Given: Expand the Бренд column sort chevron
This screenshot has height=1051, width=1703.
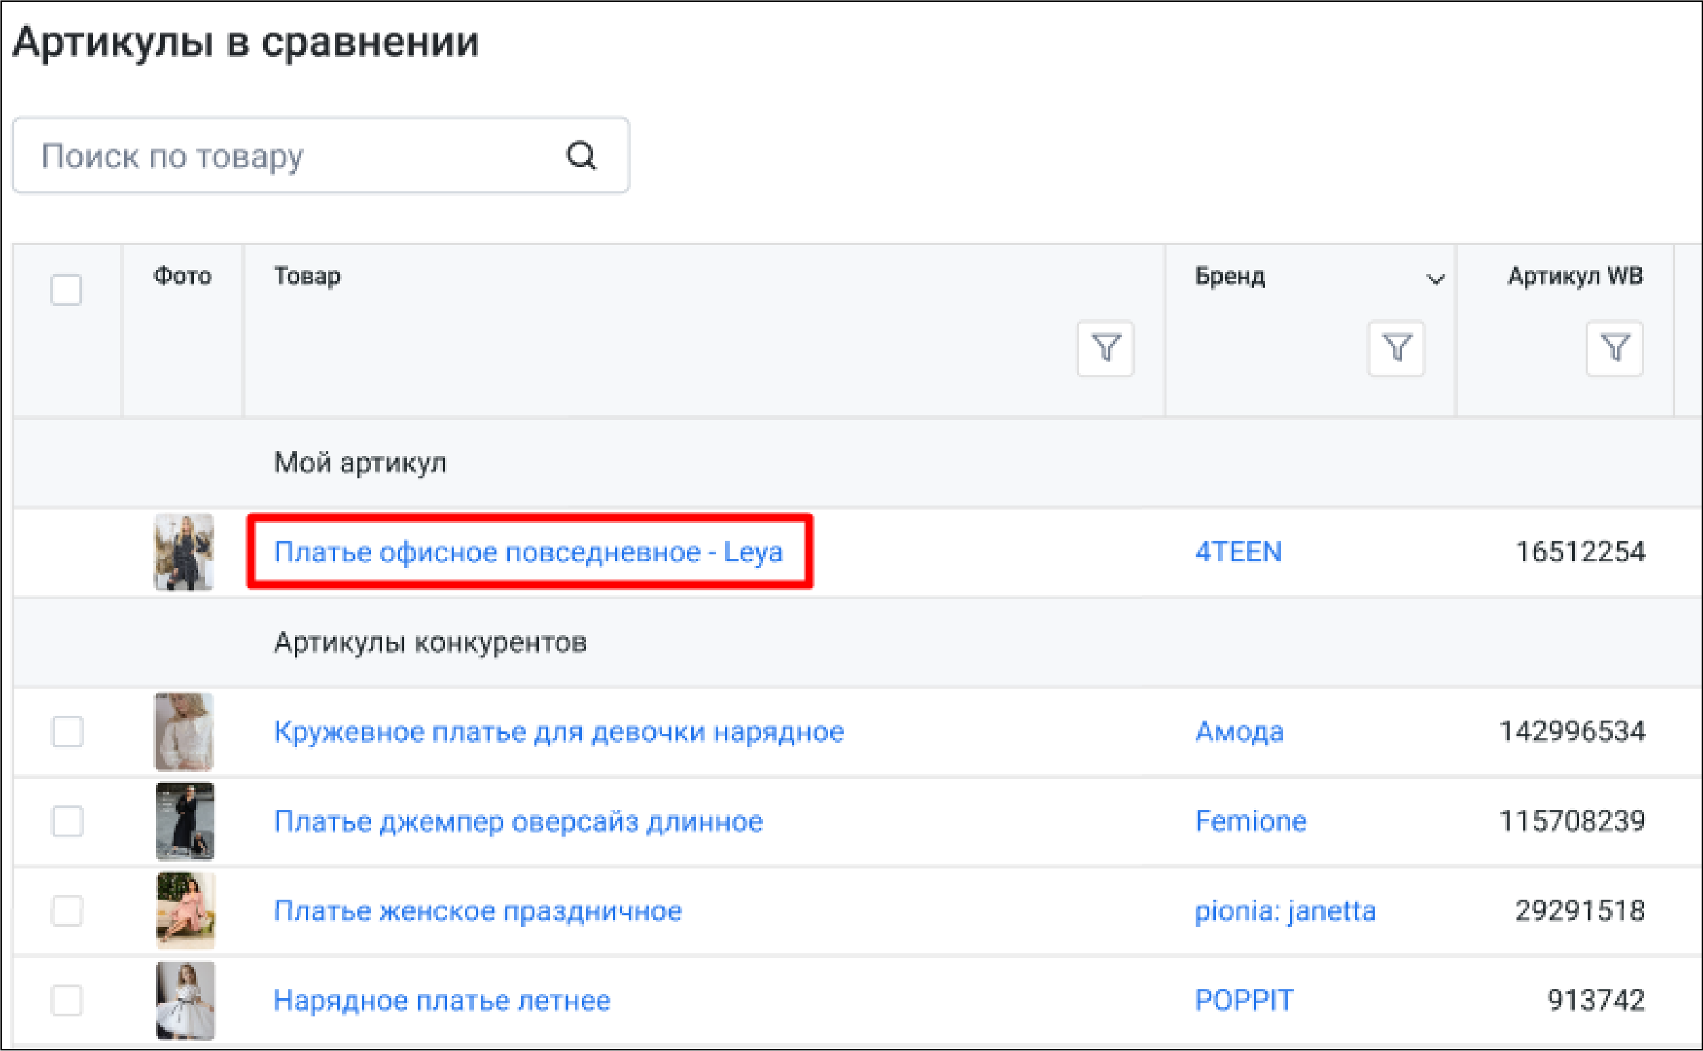Looking at the screenshot, I should pos(1436,280).
